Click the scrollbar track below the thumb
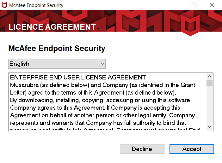222x163 pixels. pyautogui.click(x=210, y=105)
